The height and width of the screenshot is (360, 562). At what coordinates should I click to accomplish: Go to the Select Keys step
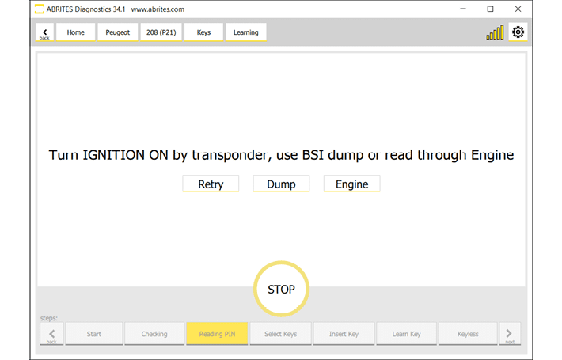(x=279, y=334)
